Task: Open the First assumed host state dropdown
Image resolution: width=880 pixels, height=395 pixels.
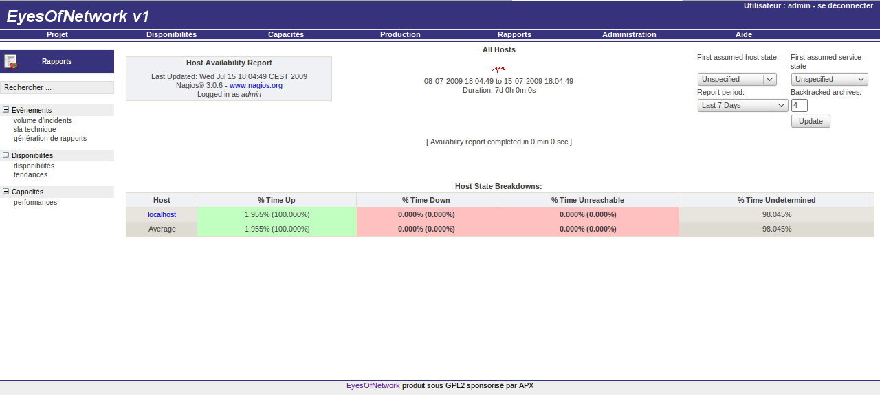Action: point(736,79)
